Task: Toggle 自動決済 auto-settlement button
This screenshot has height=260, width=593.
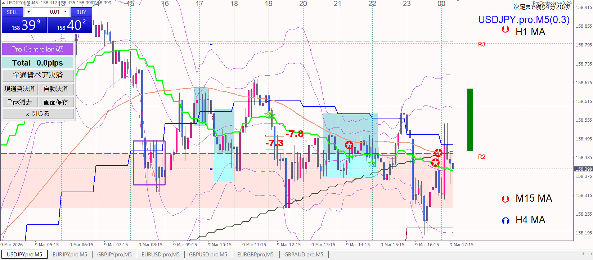Action: 56,89
